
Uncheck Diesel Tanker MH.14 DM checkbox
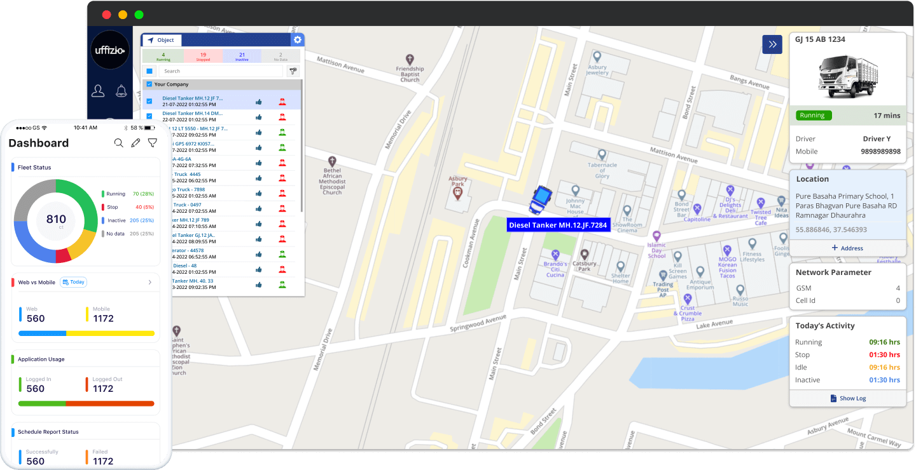click(149, 116)
